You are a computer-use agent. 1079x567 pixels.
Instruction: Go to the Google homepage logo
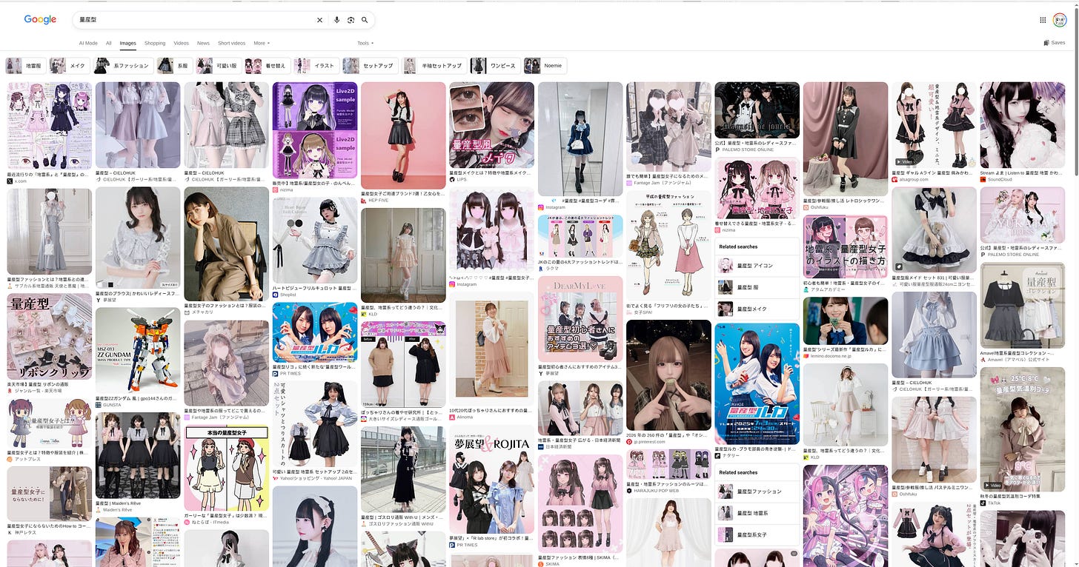point(40,20)
